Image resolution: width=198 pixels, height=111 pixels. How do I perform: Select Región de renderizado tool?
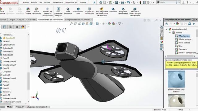click(89, 11)
